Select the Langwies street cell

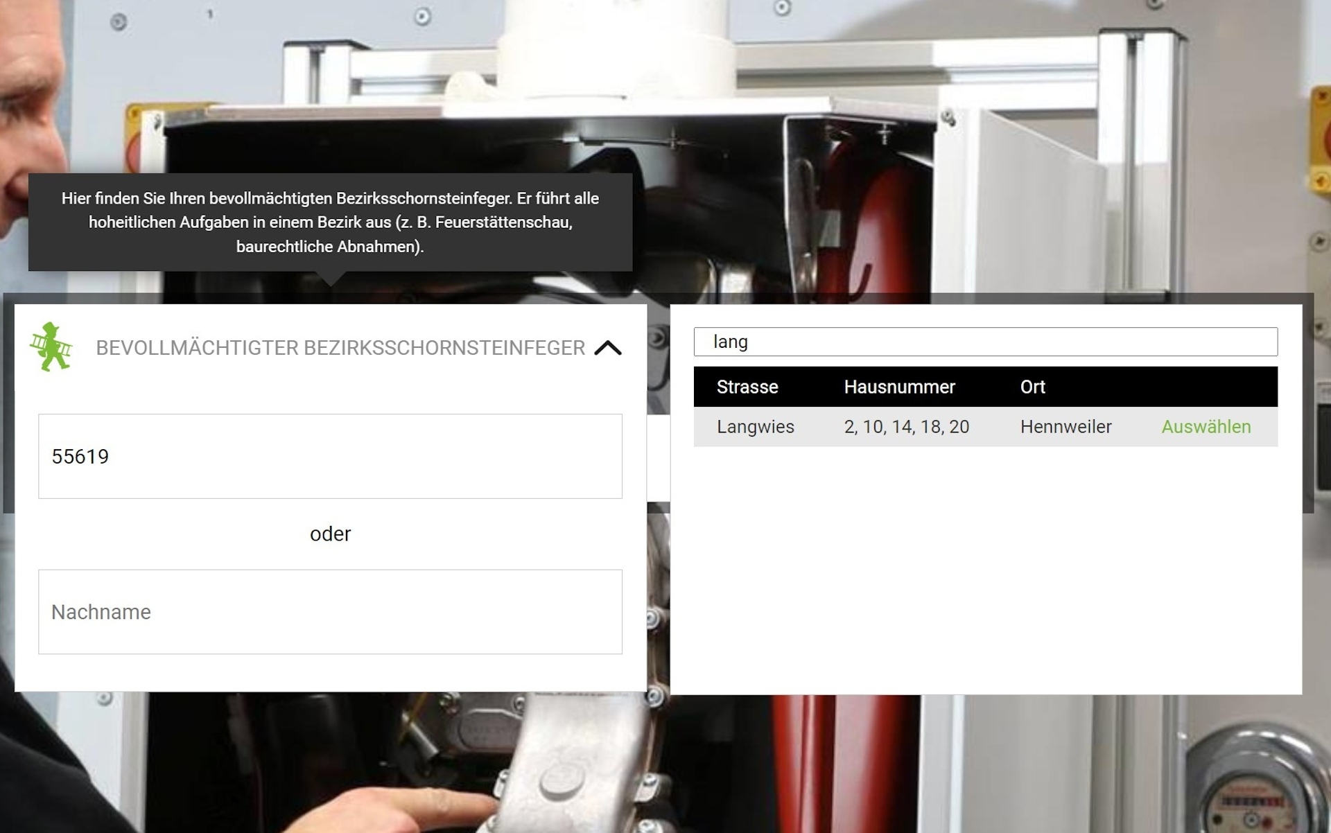[755, 427]
